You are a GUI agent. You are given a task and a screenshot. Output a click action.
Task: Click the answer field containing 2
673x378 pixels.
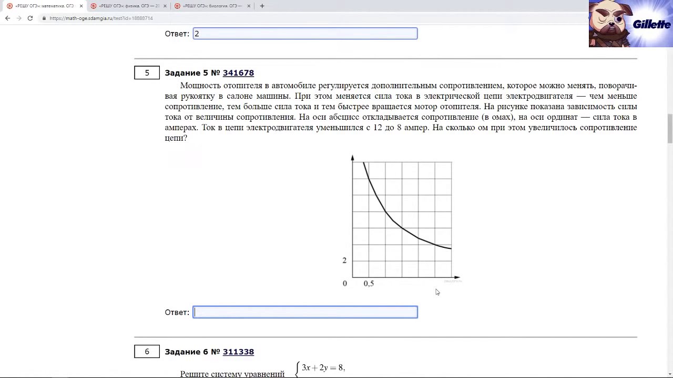[x=305, y=34]
